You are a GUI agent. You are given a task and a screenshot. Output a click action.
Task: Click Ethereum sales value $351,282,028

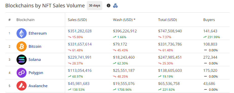click(80, 31)
